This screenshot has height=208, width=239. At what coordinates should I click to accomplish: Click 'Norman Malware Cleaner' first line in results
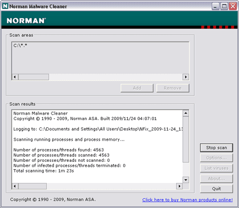pyautogui.click(x=40, y=114)
